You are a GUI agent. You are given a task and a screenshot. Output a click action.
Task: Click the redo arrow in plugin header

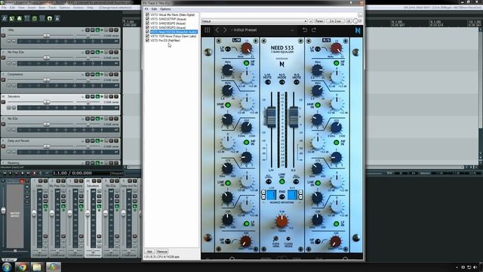point(314,30)
